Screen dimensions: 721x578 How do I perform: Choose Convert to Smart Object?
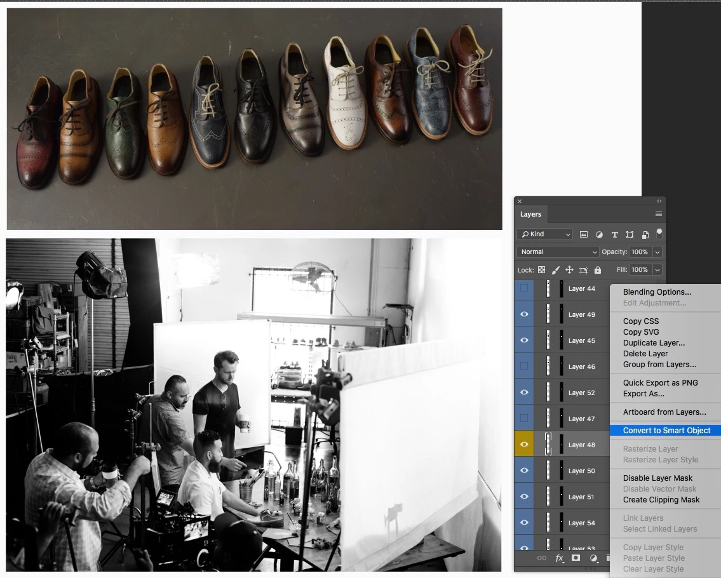(x=666, y=431)
